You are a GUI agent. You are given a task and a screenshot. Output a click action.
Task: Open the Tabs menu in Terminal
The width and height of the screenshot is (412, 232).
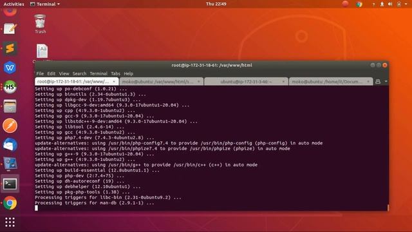[x=115, y=73]
